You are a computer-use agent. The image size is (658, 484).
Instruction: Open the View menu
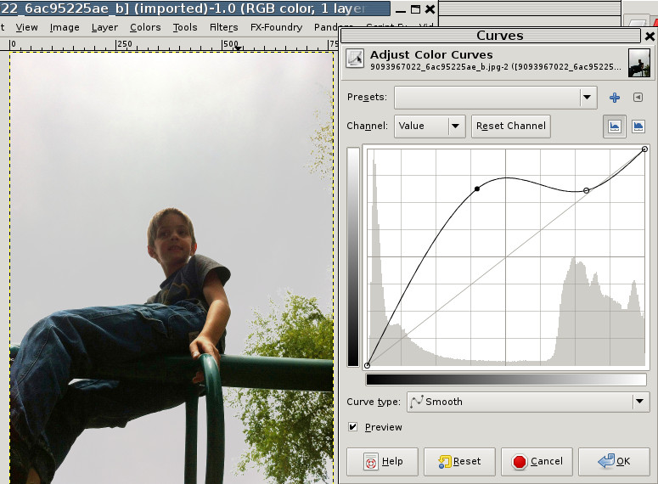coord(27,27)
